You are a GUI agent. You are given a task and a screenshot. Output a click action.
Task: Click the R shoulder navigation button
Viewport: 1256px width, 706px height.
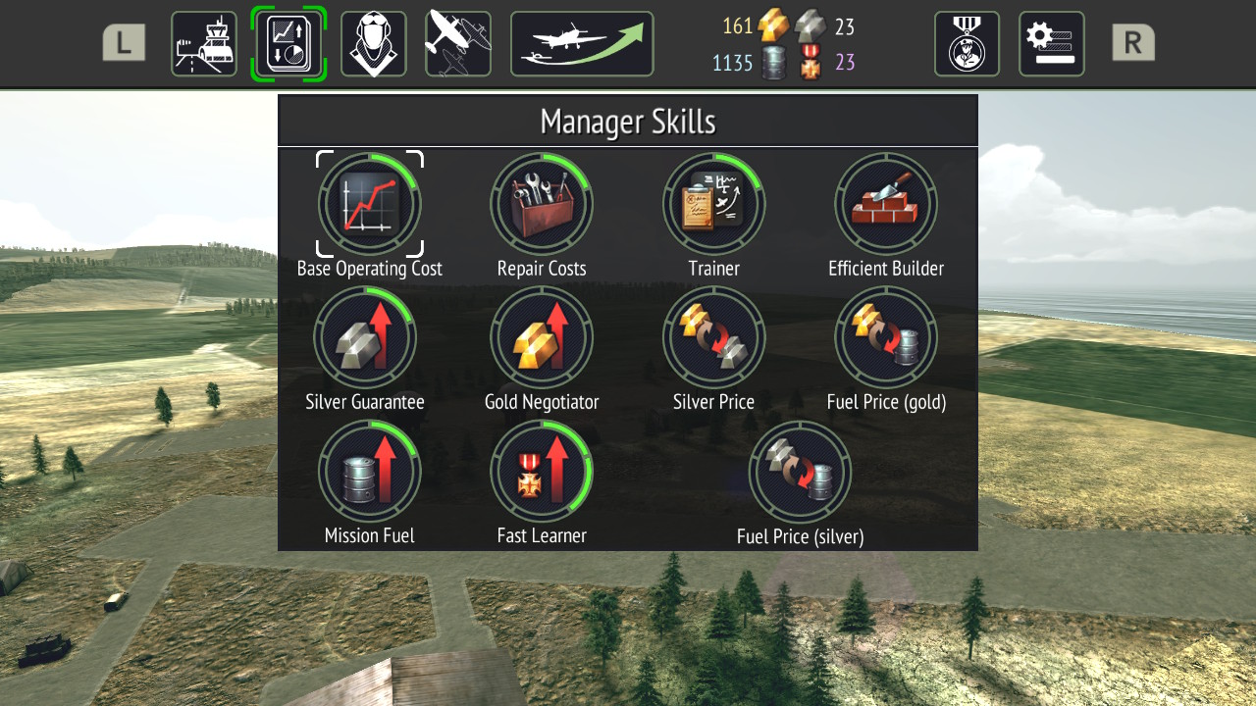pos(1133,42)
